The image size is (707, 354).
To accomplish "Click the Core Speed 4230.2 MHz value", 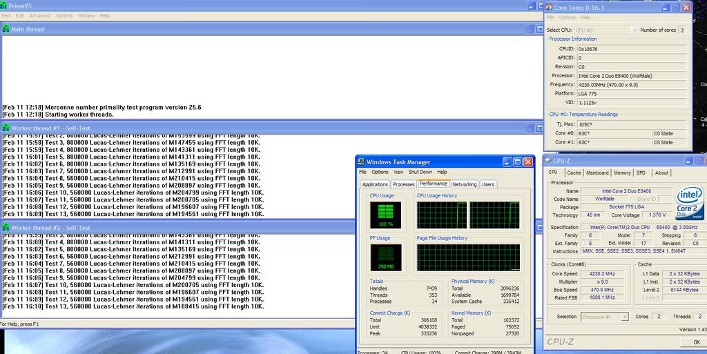I will (602, 273).
